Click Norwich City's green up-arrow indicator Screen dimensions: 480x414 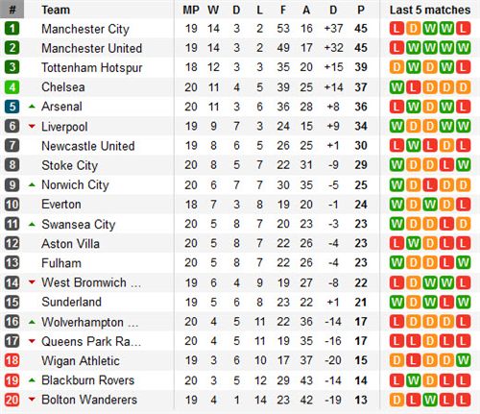(32, 184)
